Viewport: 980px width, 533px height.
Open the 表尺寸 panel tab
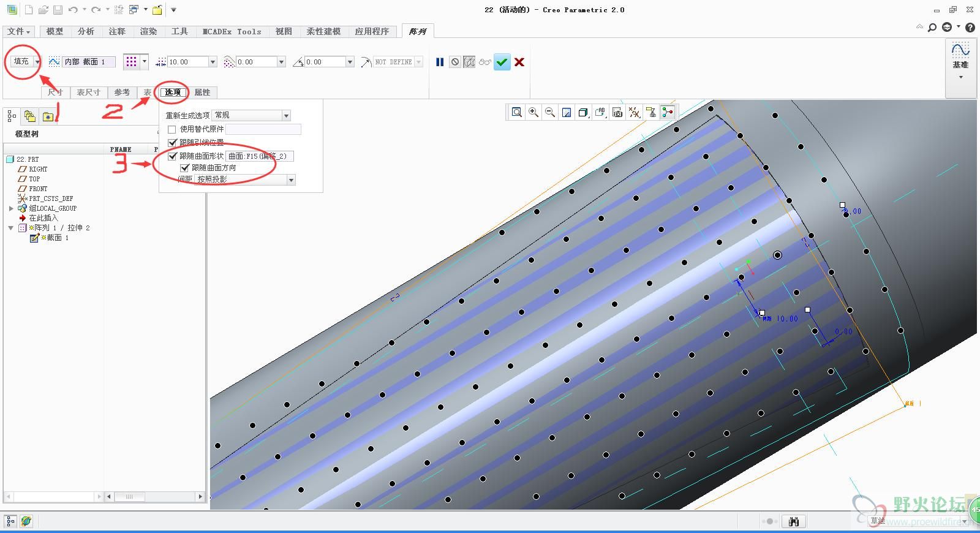tap(88, 93)
